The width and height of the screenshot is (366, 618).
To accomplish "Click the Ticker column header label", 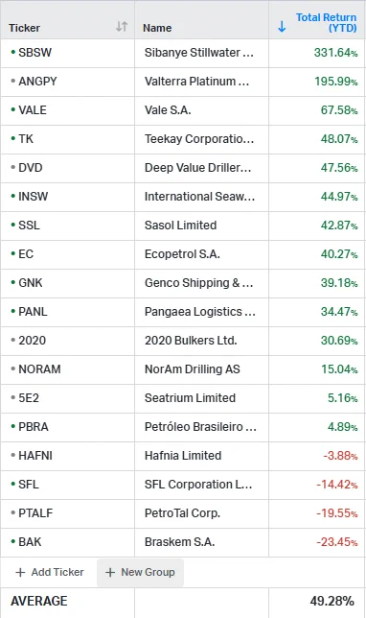I will 24,28.
